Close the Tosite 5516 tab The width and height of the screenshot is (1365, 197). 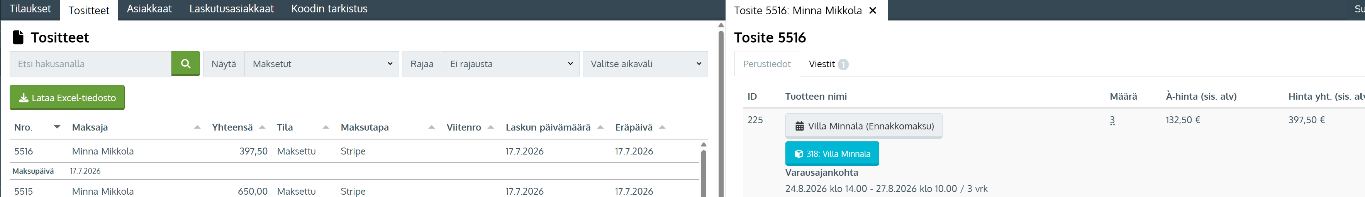coord(873,10)
